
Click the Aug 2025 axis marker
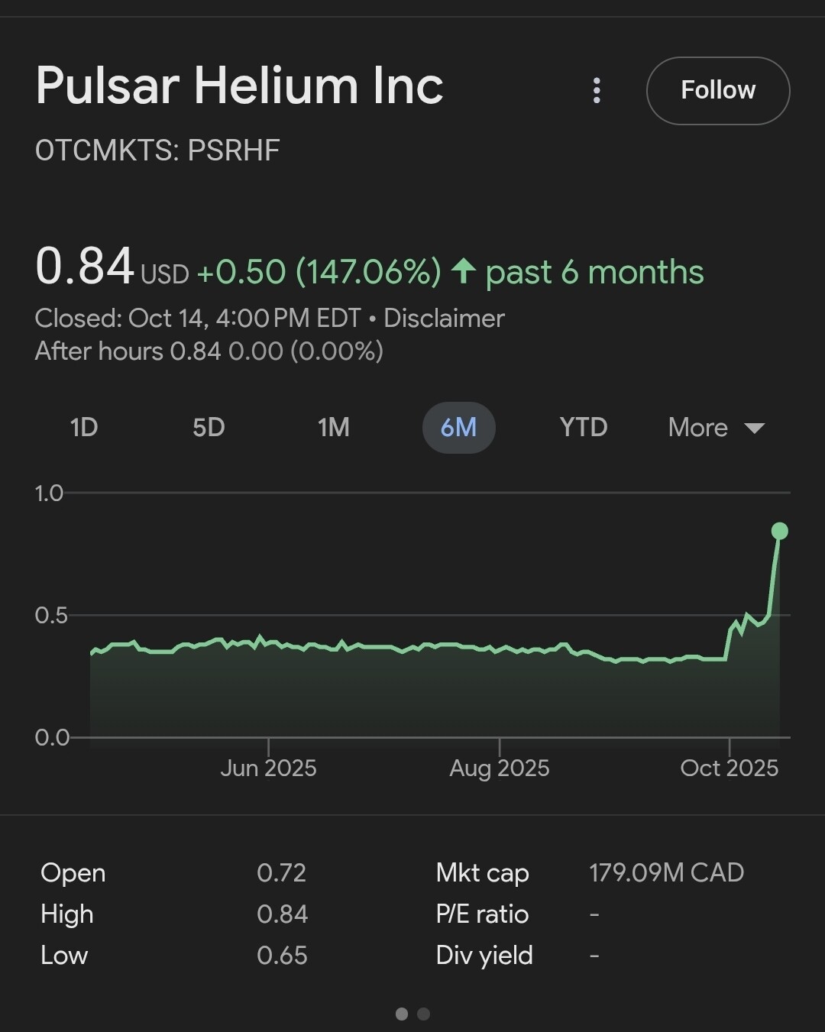[499, 767]
